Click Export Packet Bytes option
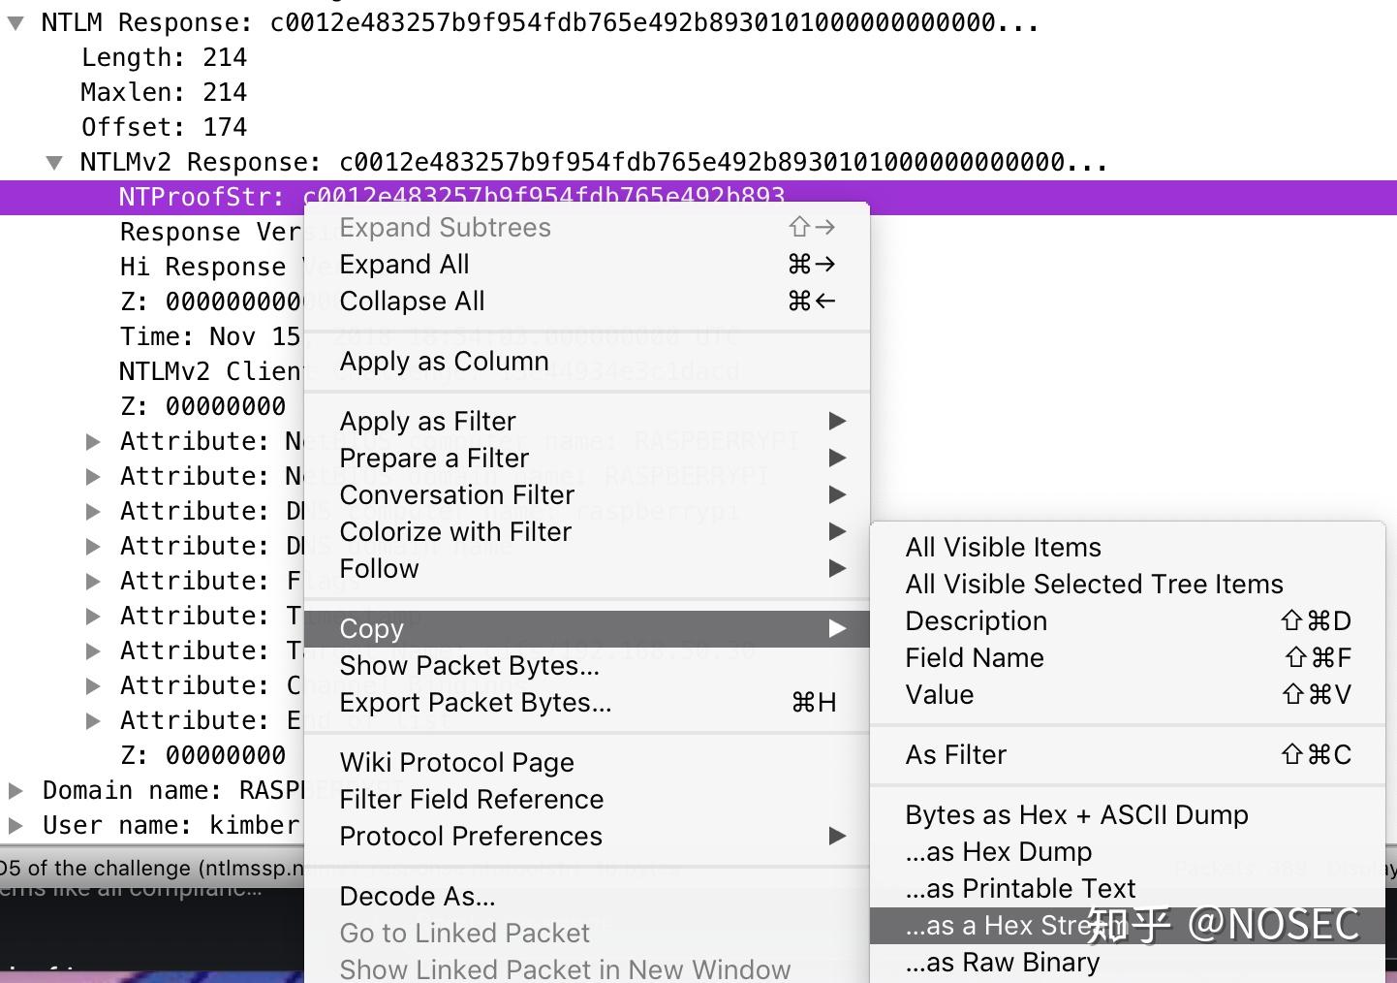 [x=475, y=703]
